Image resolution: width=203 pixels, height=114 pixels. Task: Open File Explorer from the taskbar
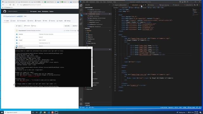pos(45,112)
